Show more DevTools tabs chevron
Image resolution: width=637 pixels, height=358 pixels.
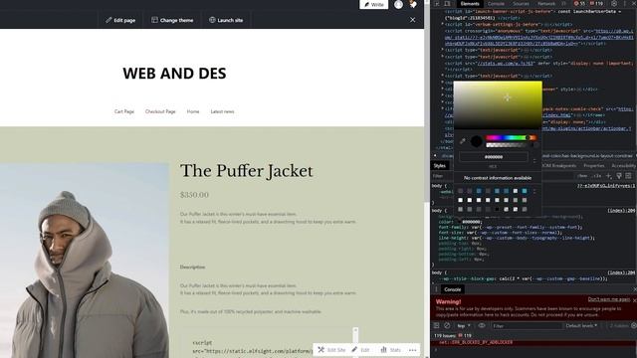click(x=564, y=4)
